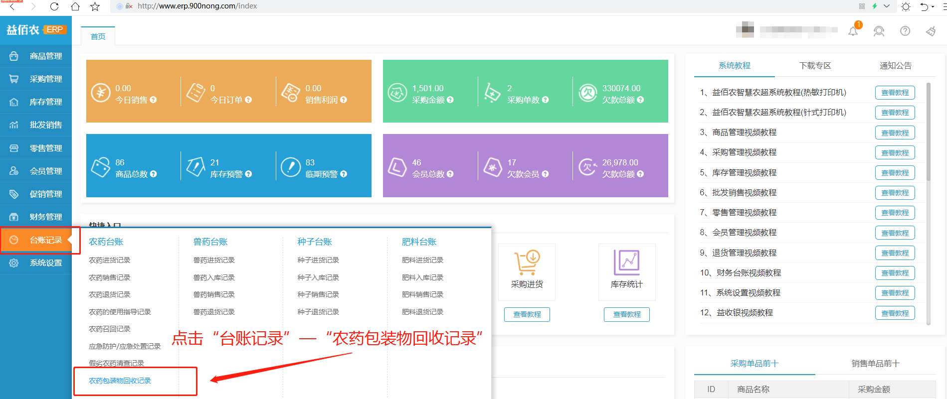
Task: Select 农药包装物回收记录 in the submenu
Action: [x=120, y=381]
